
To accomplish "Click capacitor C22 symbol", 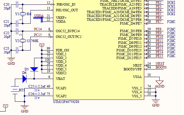I will click(x=17, y=31).
